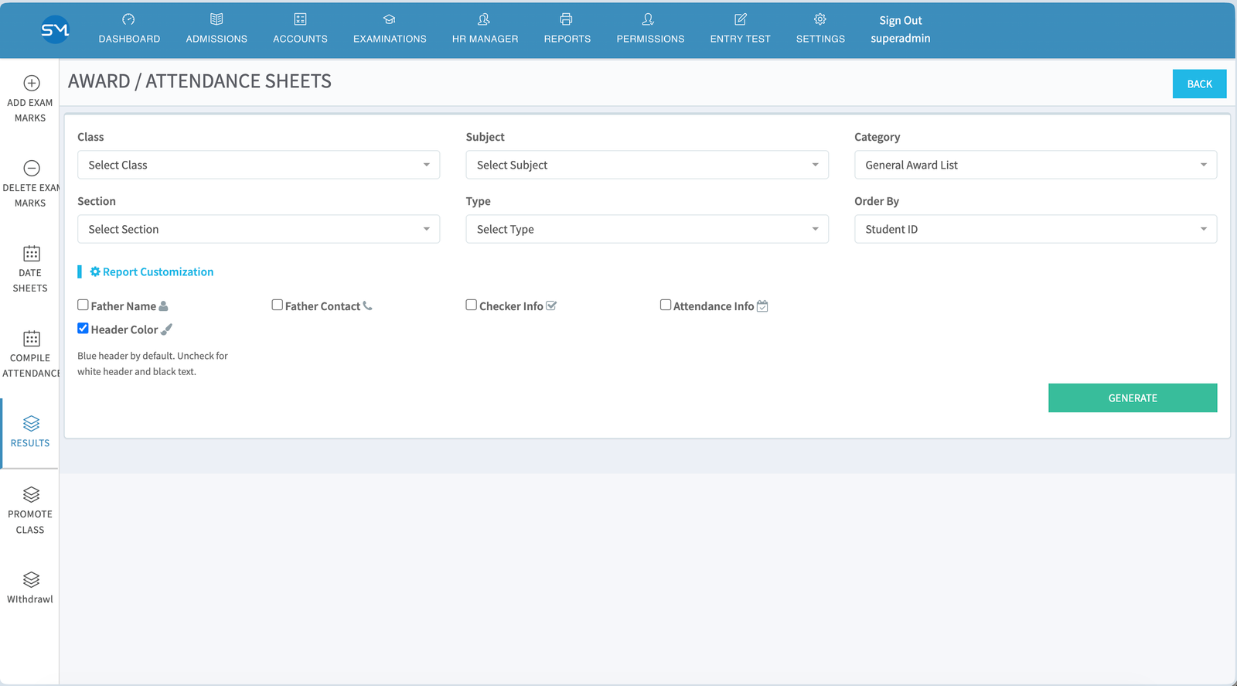The height and width of the screenshot is (686, 1237).
Task: Open the Dashboard gauge icon
Action: 129,19
